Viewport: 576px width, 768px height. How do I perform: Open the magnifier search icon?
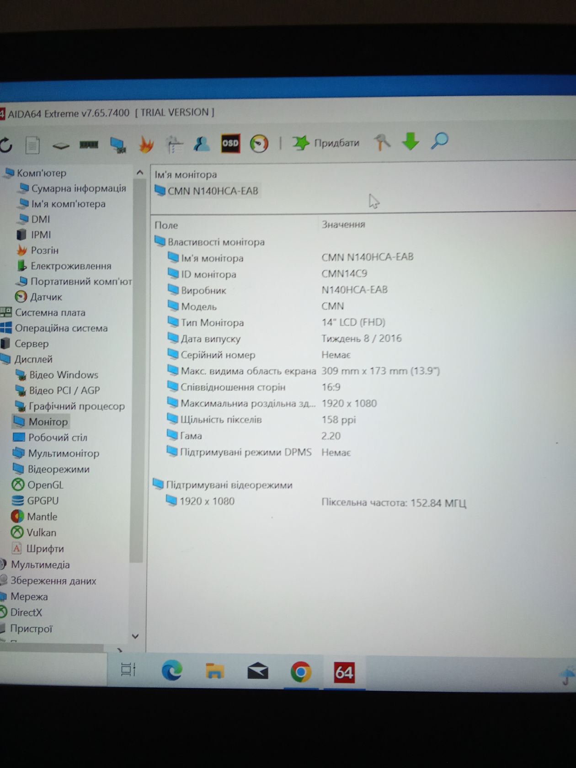pyautogui.click(x=439, y=141)
